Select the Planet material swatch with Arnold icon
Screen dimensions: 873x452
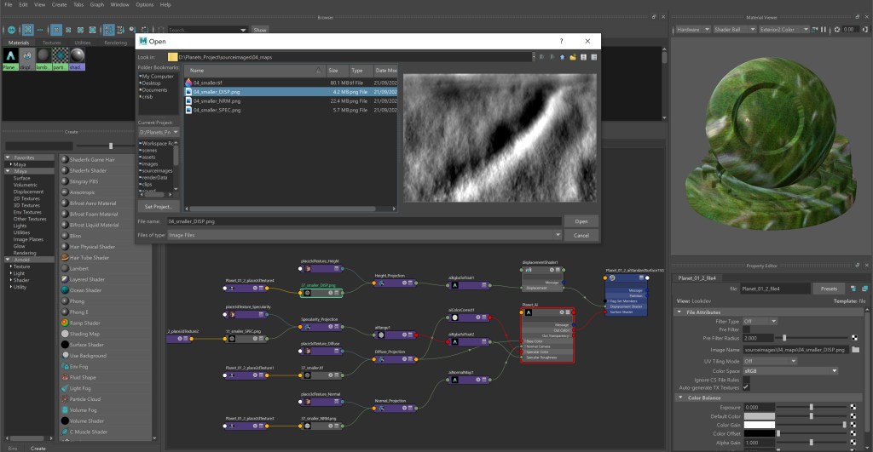tap(10, 54)
